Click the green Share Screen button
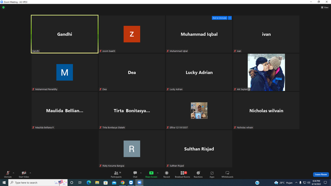This screenshot has height=186, width=331. pos(151,174)
